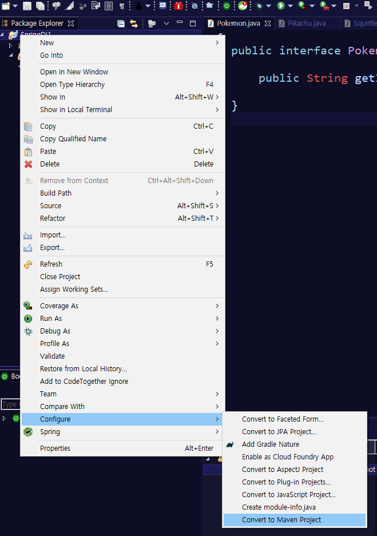Click the Save All icon in toolbar
The height and width of the screenshot is (536, 377).
tap(41, 6)
